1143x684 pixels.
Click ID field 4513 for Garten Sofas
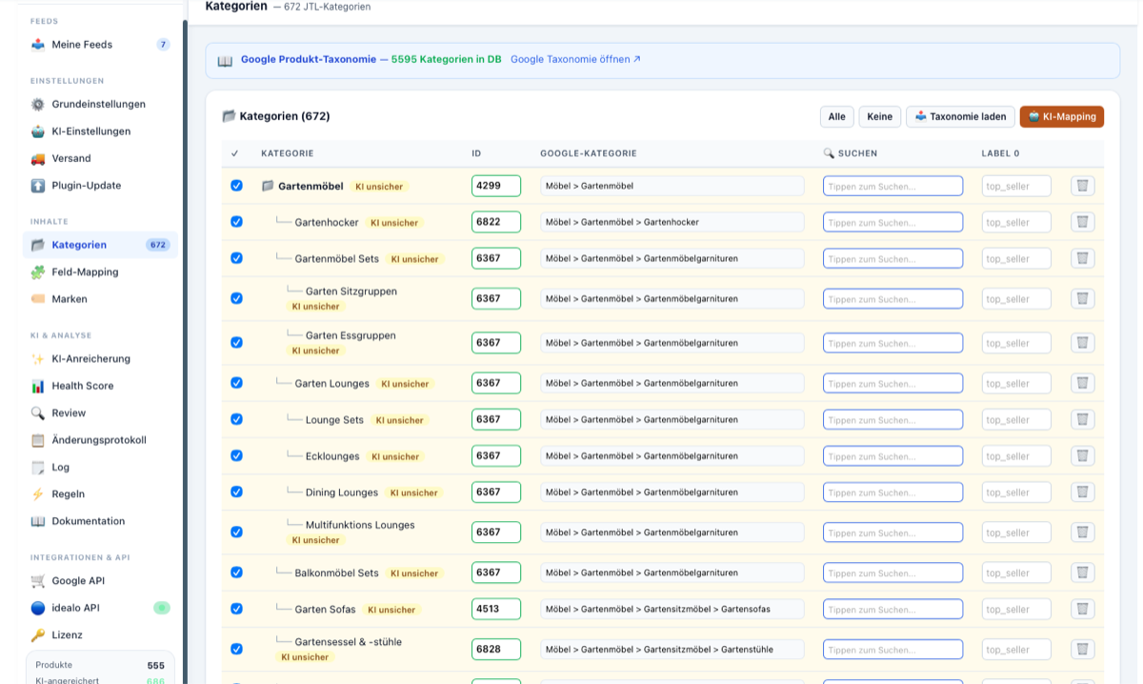point(496,609)
